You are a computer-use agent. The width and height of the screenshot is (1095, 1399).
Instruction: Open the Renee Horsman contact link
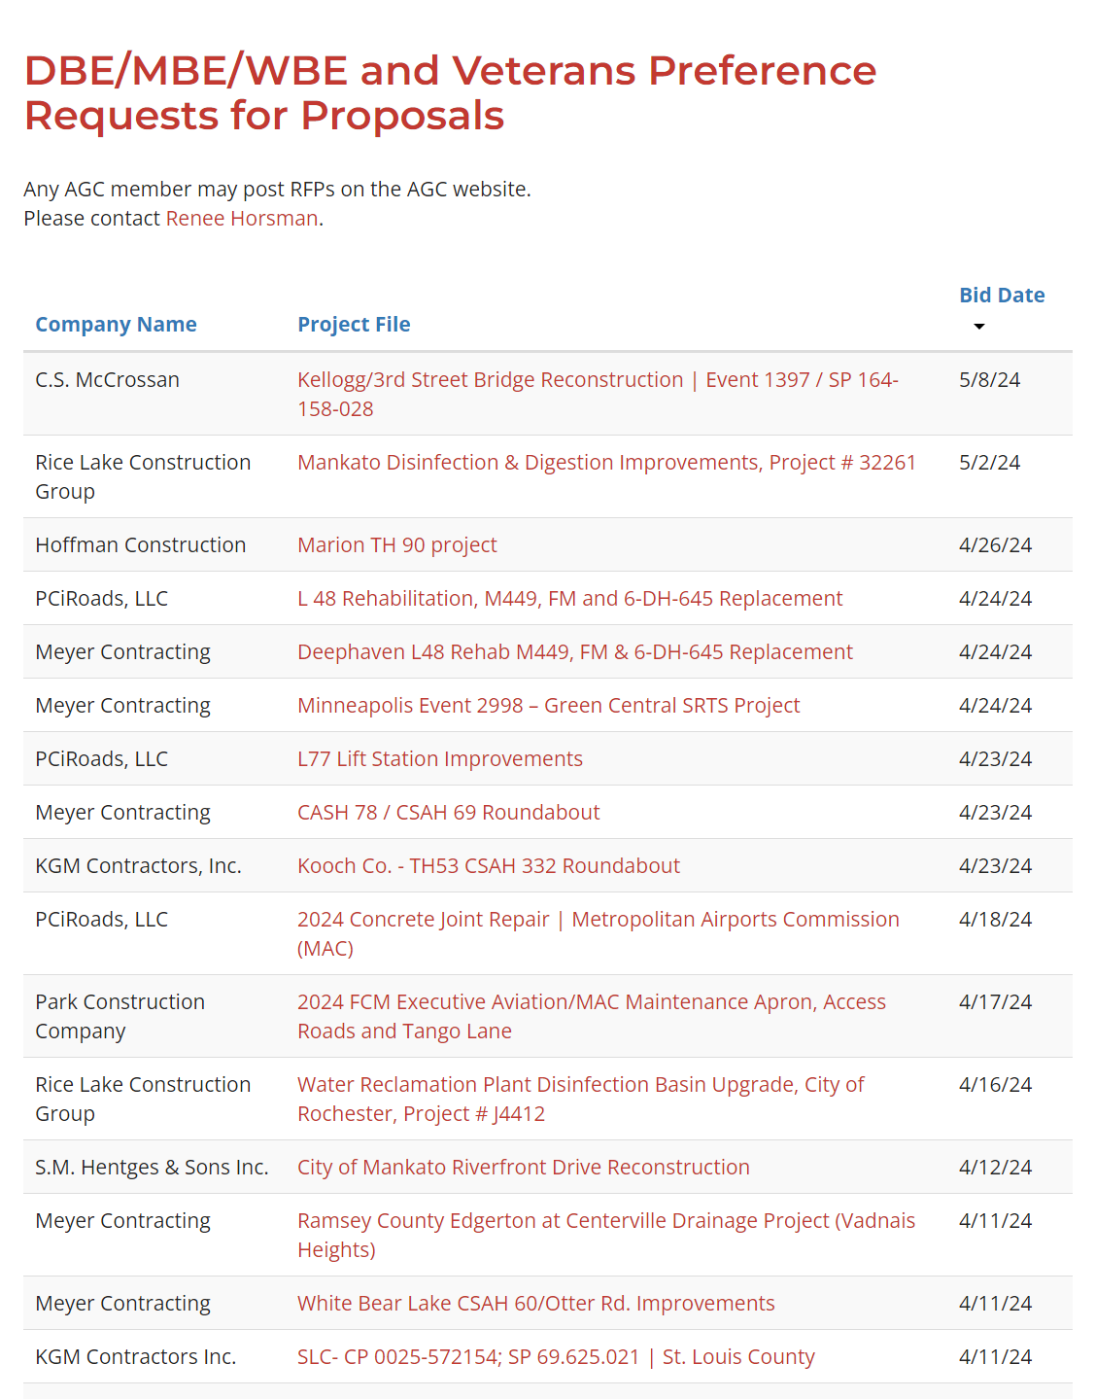242,219
